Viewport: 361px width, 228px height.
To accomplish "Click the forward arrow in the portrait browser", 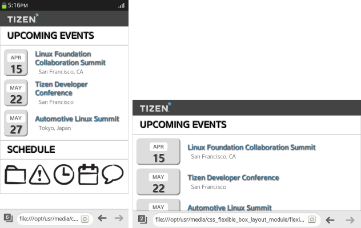I will click(119, 218).
